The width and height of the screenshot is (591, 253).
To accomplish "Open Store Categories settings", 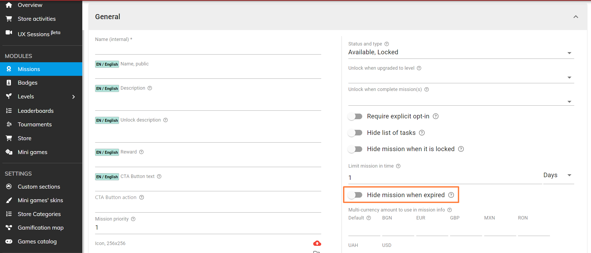I will point(39,214).
